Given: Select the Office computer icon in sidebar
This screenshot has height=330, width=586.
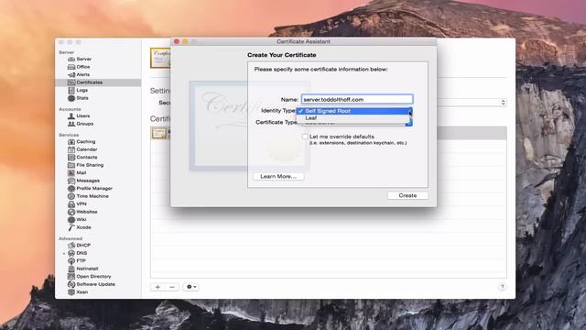Looking at the screenshot, I should (x=71, y=67).
